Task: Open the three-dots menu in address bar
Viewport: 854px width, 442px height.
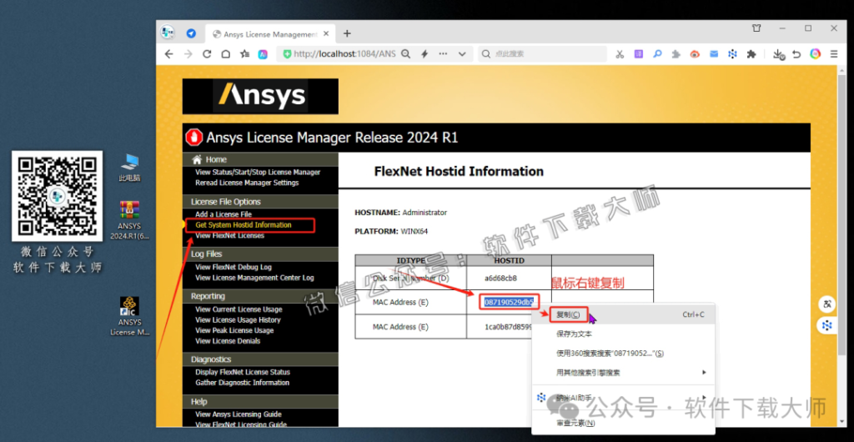Action: [x=443, y=54]
